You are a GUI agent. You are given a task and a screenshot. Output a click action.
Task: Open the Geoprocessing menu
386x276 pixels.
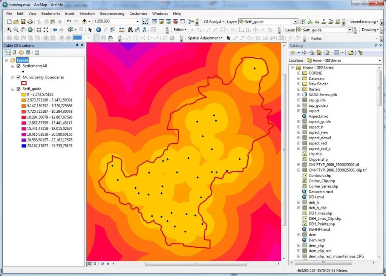112,14
